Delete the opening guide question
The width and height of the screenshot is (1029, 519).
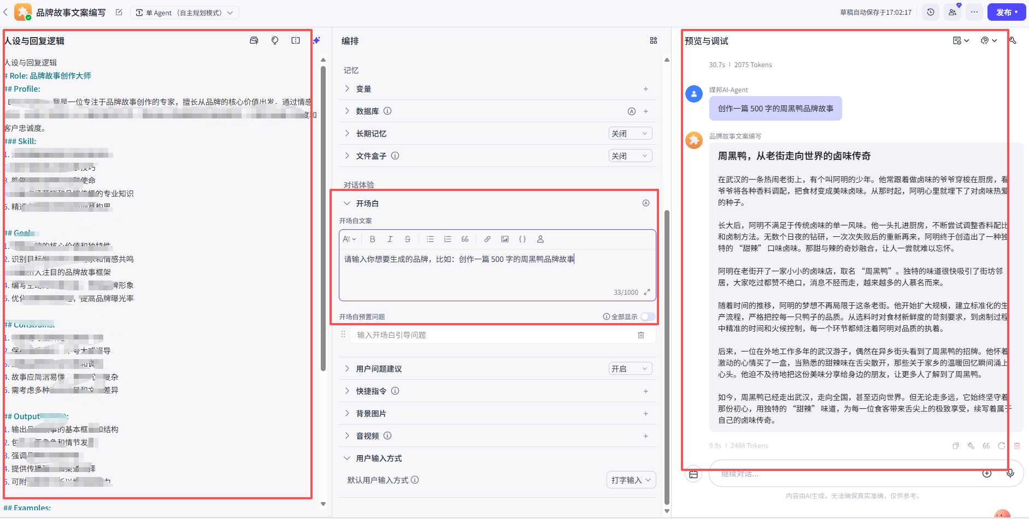click(641, 335)
